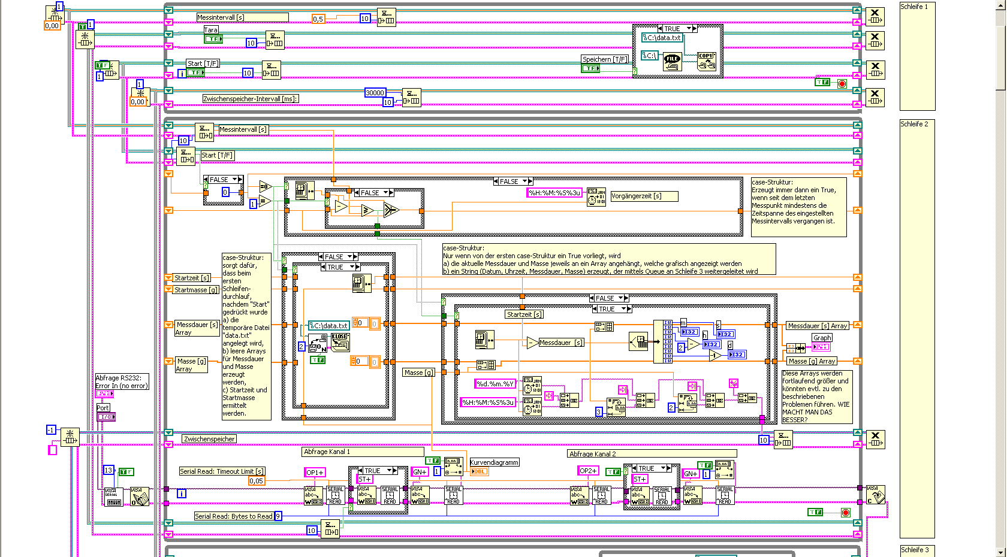The image size is (1007, 557).
Task: Select the %d.%m.%Y format string constant
Action: pos(496,384)
